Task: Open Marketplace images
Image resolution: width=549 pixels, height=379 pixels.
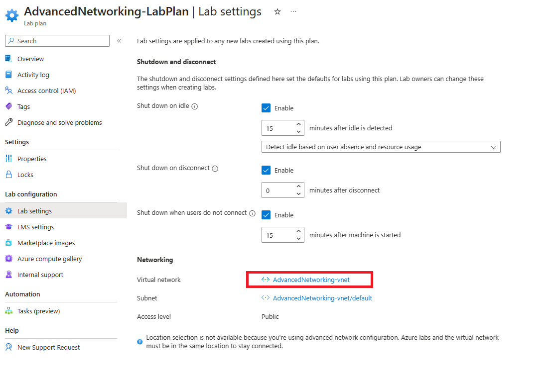Action: click(45, 242)
